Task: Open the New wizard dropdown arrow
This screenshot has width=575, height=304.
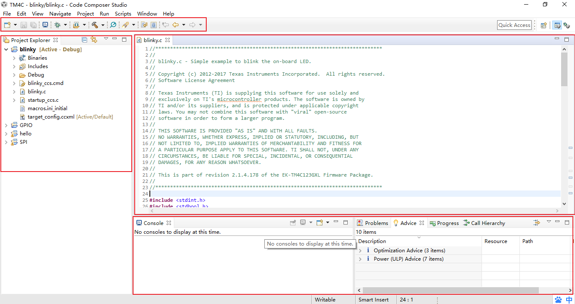Action: [15, 25]
